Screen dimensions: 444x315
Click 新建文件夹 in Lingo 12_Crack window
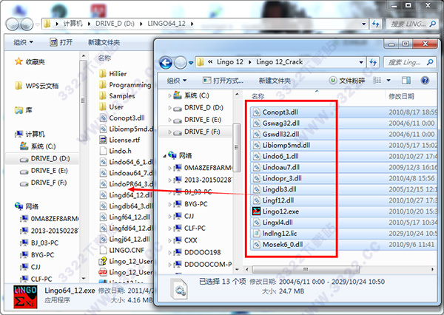coord(275,81)
